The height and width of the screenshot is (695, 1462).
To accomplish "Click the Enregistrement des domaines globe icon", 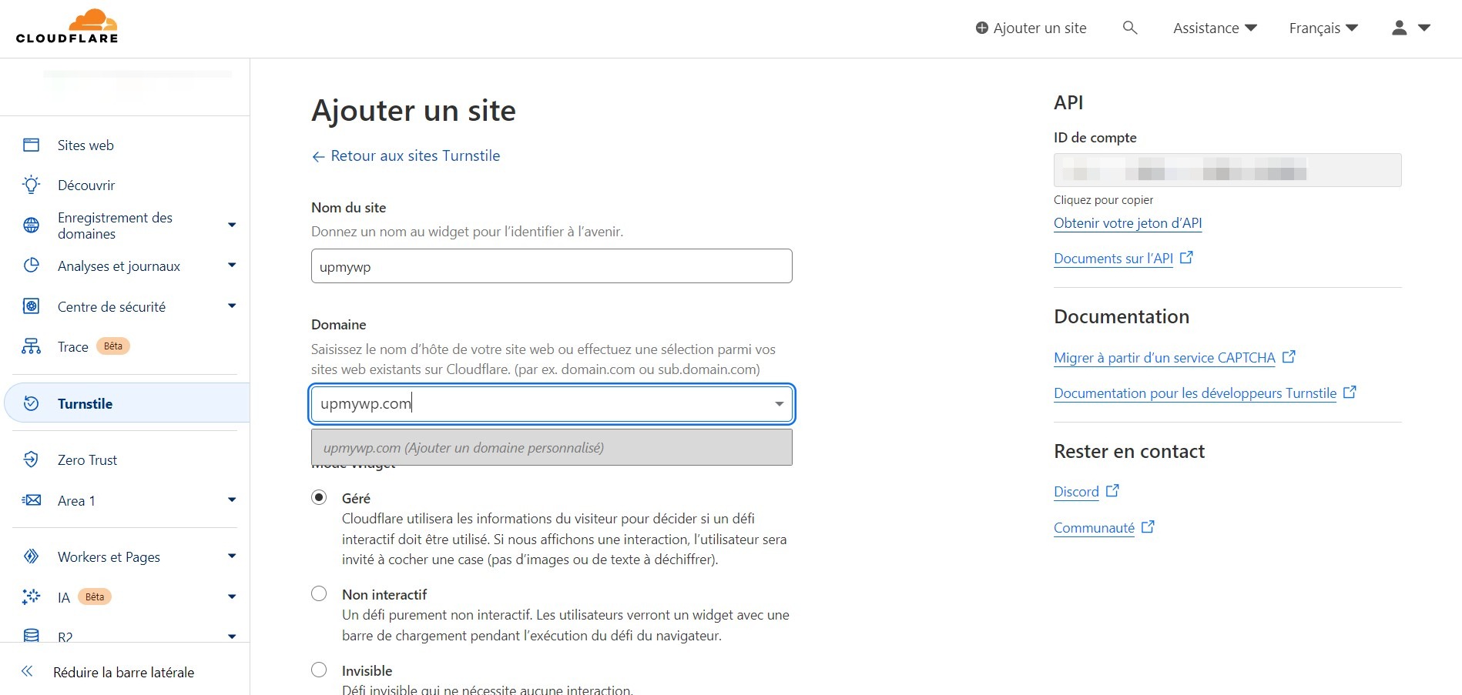I will [x=31, y=225].
